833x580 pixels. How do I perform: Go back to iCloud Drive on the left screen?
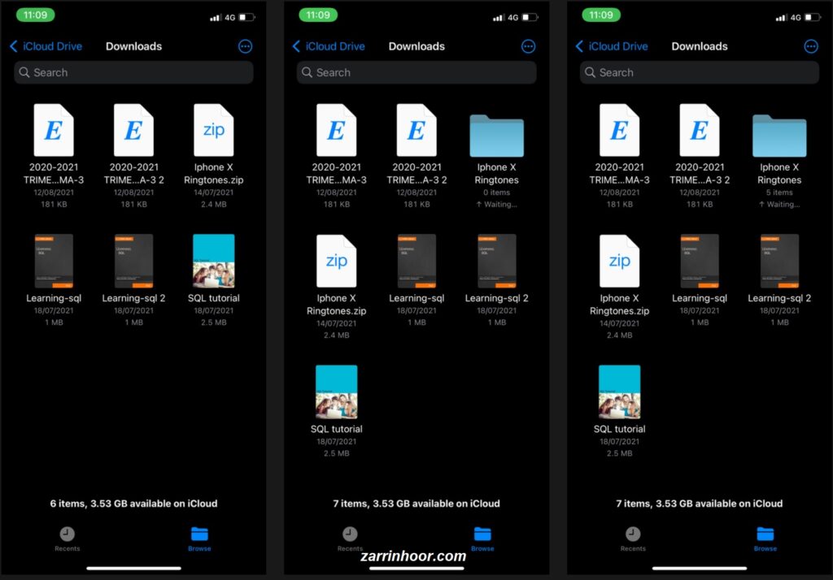pos(46,46)
